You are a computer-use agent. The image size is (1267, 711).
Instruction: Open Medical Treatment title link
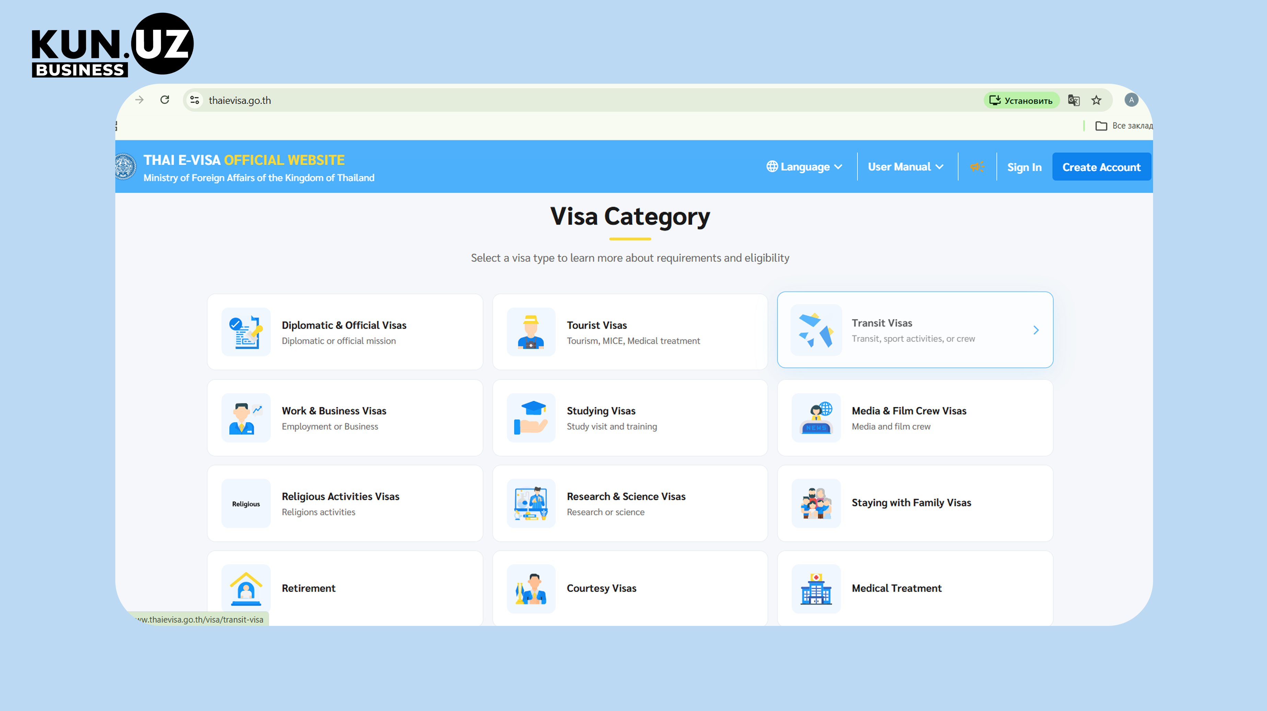point(897,588)
